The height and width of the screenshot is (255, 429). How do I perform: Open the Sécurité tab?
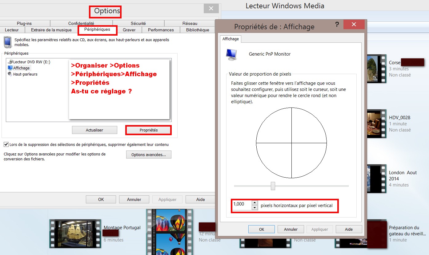[x=138, y=23]
